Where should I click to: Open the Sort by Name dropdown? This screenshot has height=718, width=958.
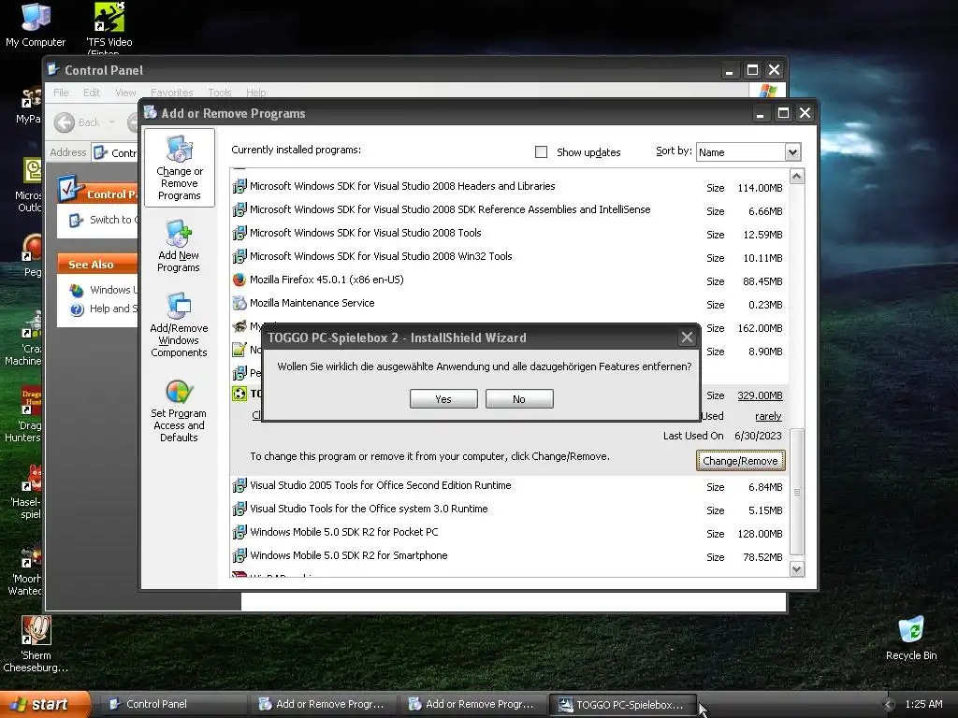click(792, 152)
